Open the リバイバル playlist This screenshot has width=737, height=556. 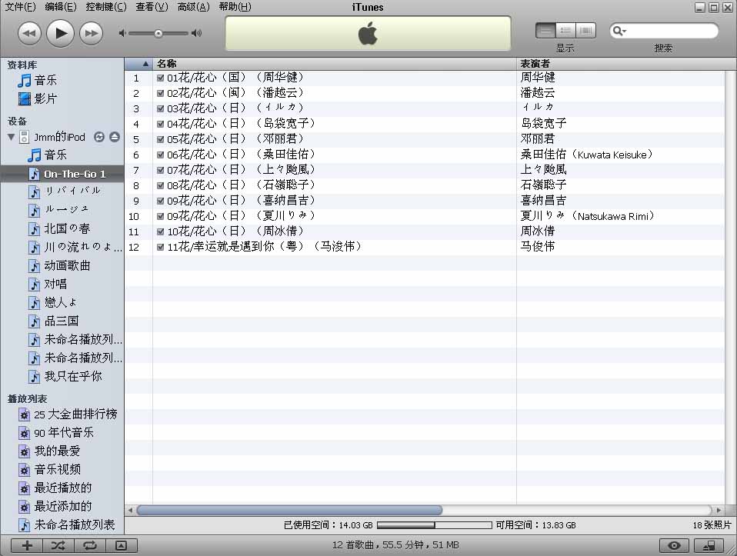pos(72,191)
